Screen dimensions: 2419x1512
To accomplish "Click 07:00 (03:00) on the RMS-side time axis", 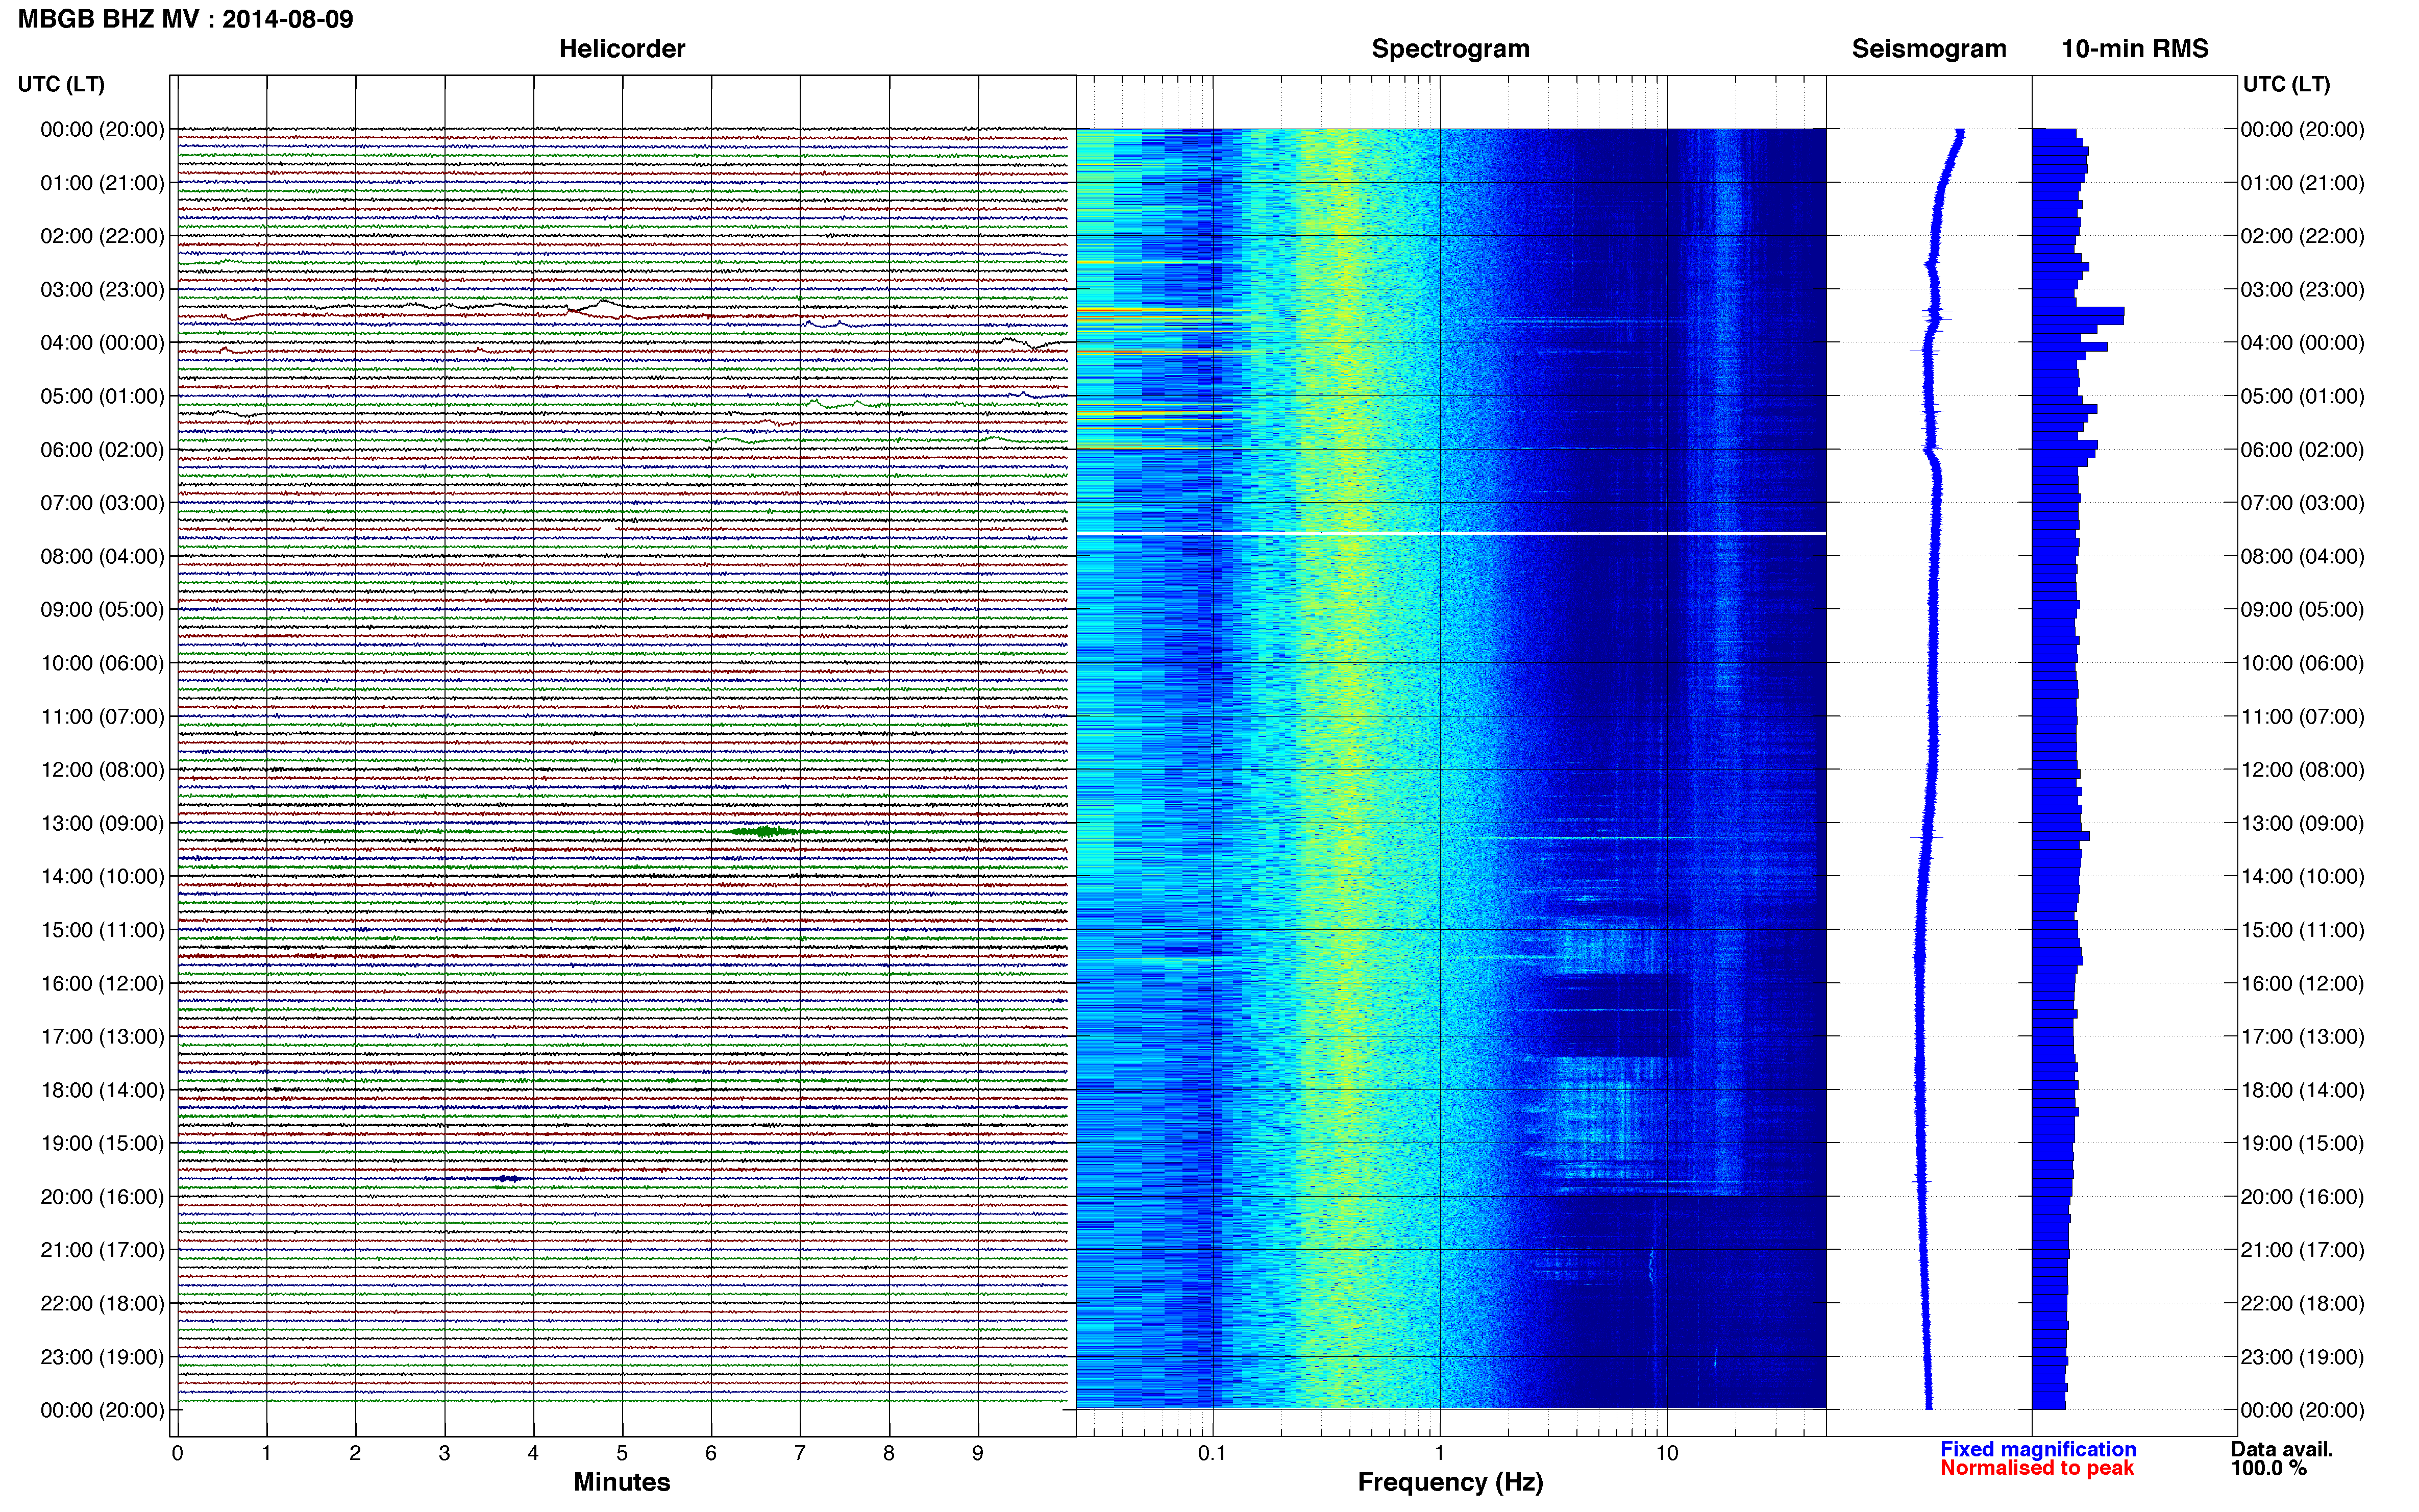I will 2302,503.
